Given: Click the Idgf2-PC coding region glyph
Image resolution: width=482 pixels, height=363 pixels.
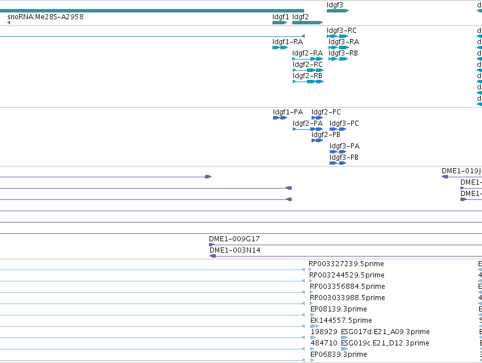Looking at the screenshot, I should [317, 118].
